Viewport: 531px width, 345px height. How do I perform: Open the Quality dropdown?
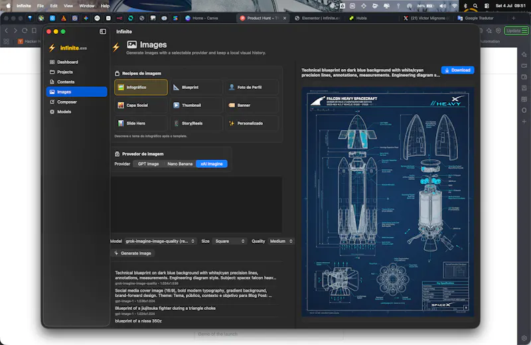tap(281, 241)
